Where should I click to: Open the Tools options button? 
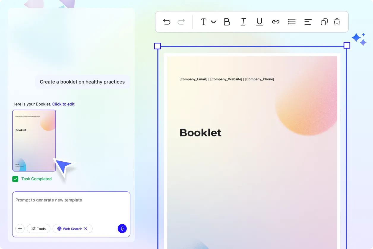point(39,228)
